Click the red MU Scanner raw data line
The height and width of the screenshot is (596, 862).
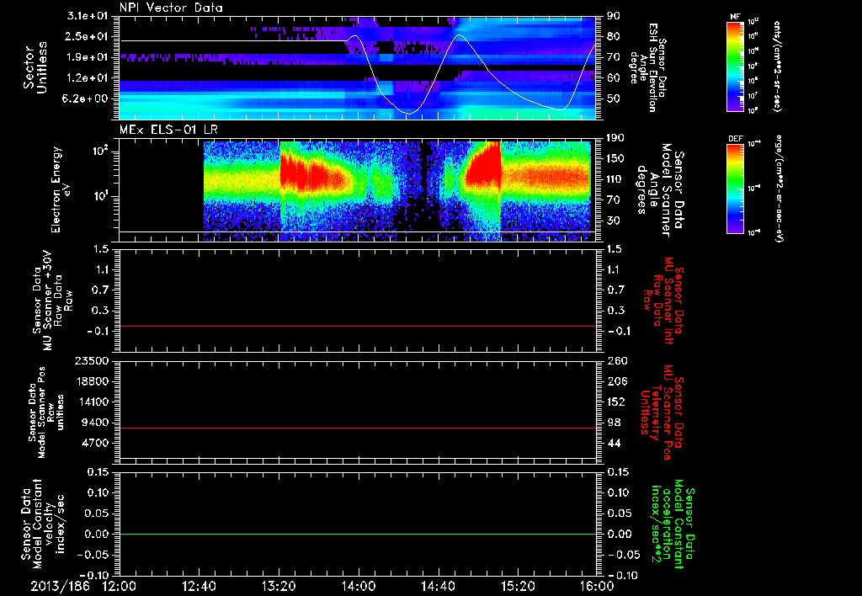pos(358,326)
